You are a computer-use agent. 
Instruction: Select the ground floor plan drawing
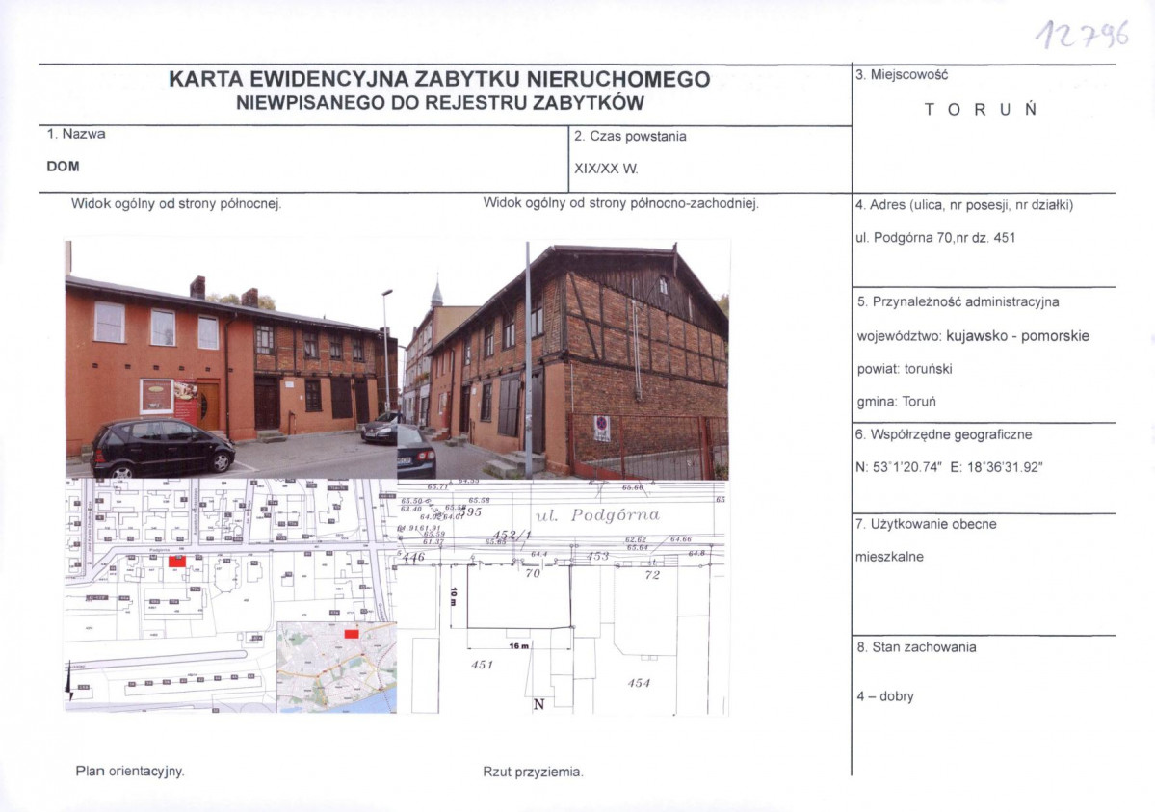click(564, 597)
